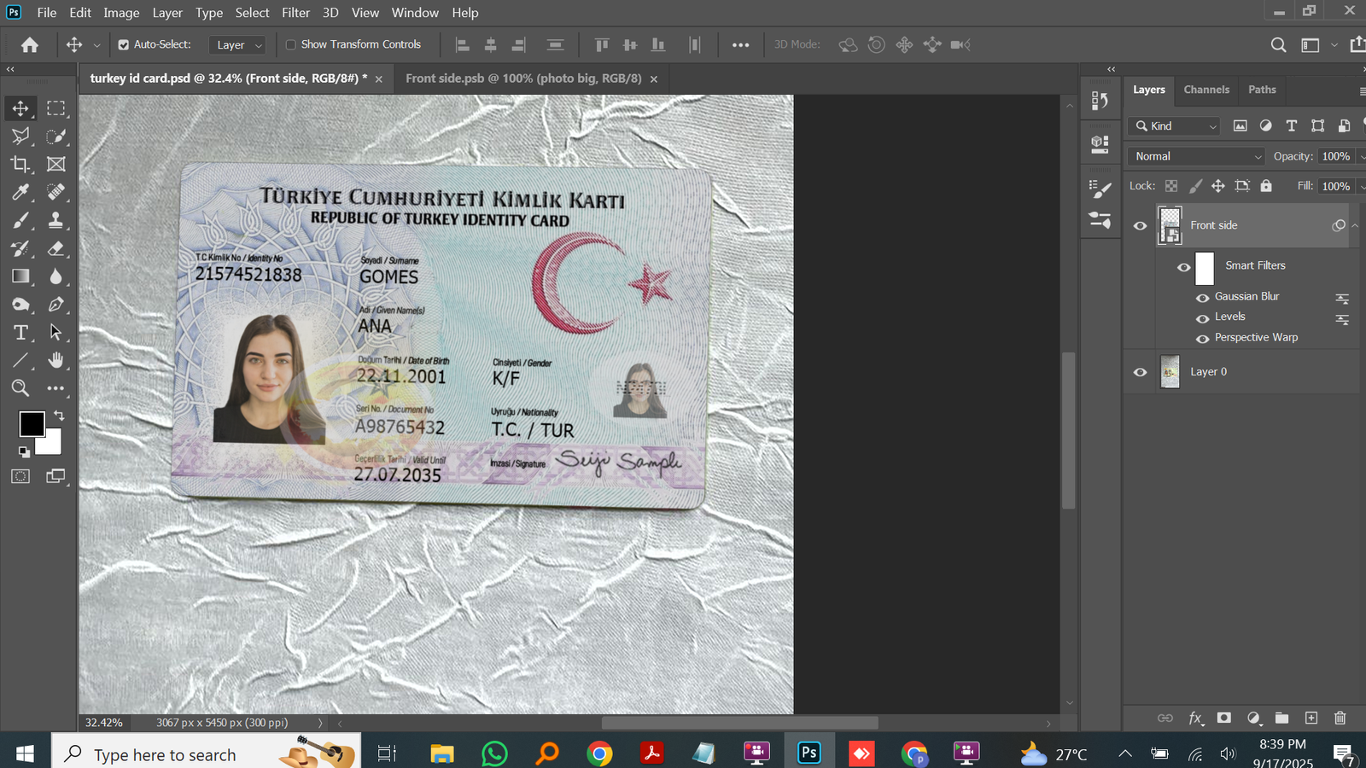
Task: Hide the Layer 0 layer
Action: point(1140,372)
